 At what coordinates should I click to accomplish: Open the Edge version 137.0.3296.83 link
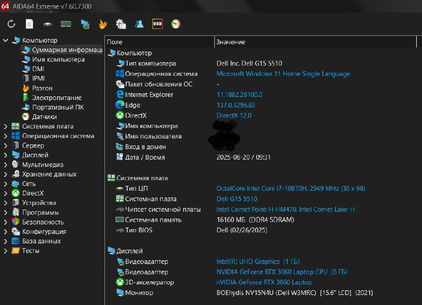(x=236, y=105)
